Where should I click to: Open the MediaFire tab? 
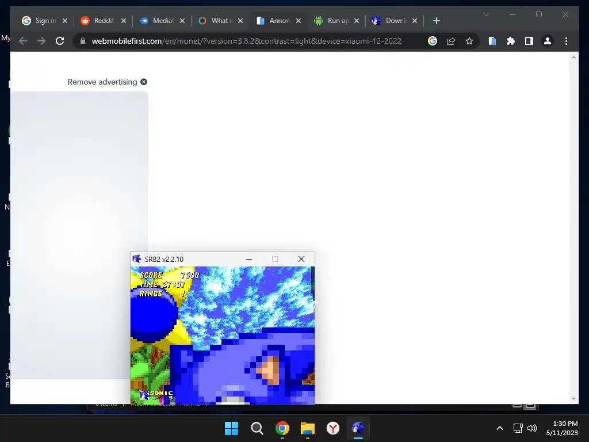(156, 21)
